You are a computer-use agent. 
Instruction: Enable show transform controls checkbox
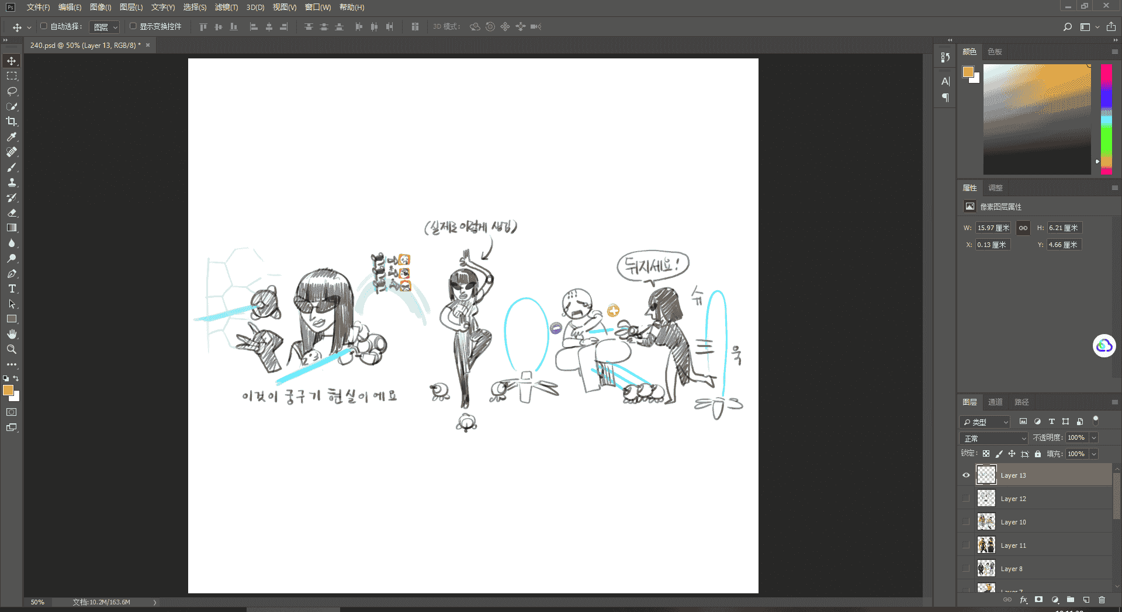[x=133, y=26]
